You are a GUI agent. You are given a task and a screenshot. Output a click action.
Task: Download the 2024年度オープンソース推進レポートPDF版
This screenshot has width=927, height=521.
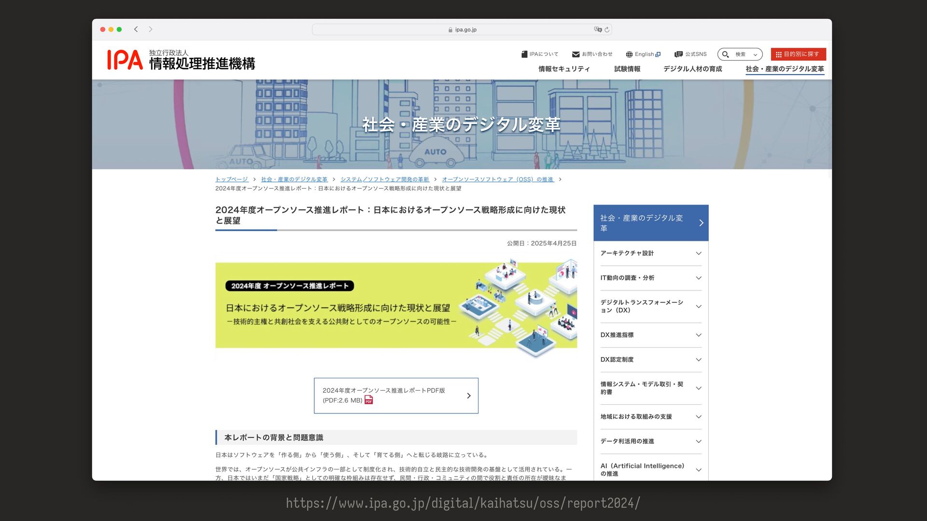pyautogui.click(x=396, y=396)
